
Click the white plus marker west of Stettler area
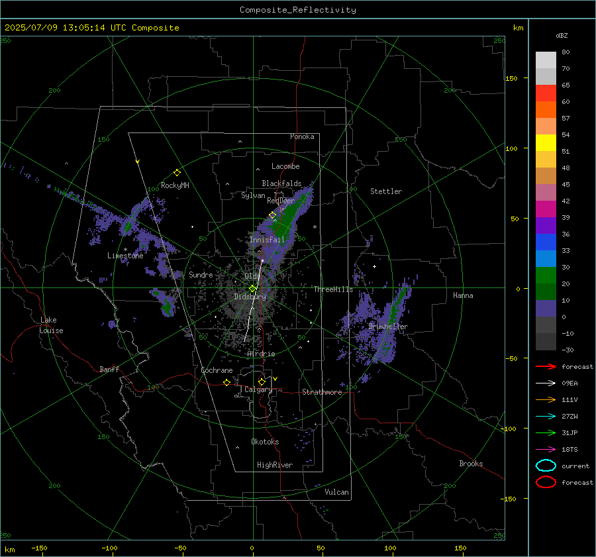point(374,266)
